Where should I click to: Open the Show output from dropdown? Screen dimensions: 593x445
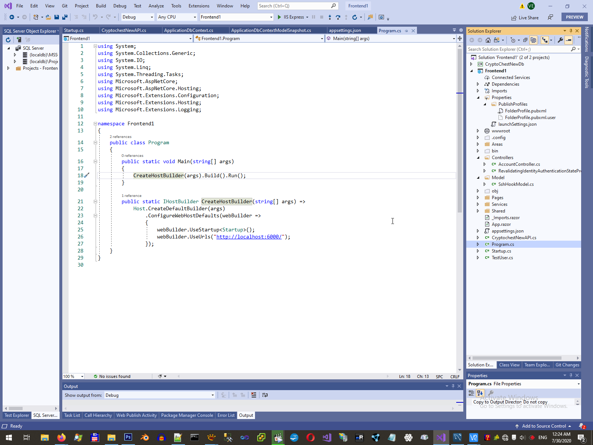pos(159,395)
